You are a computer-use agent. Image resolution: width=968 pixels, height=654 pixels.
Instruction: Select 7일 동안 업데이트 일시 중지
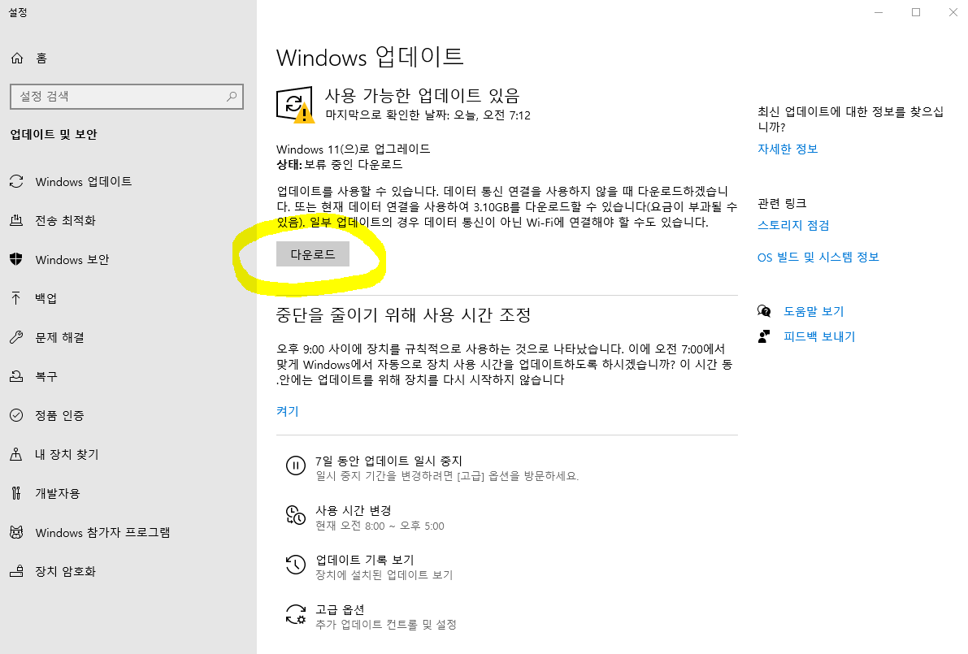tap(389, 461)
